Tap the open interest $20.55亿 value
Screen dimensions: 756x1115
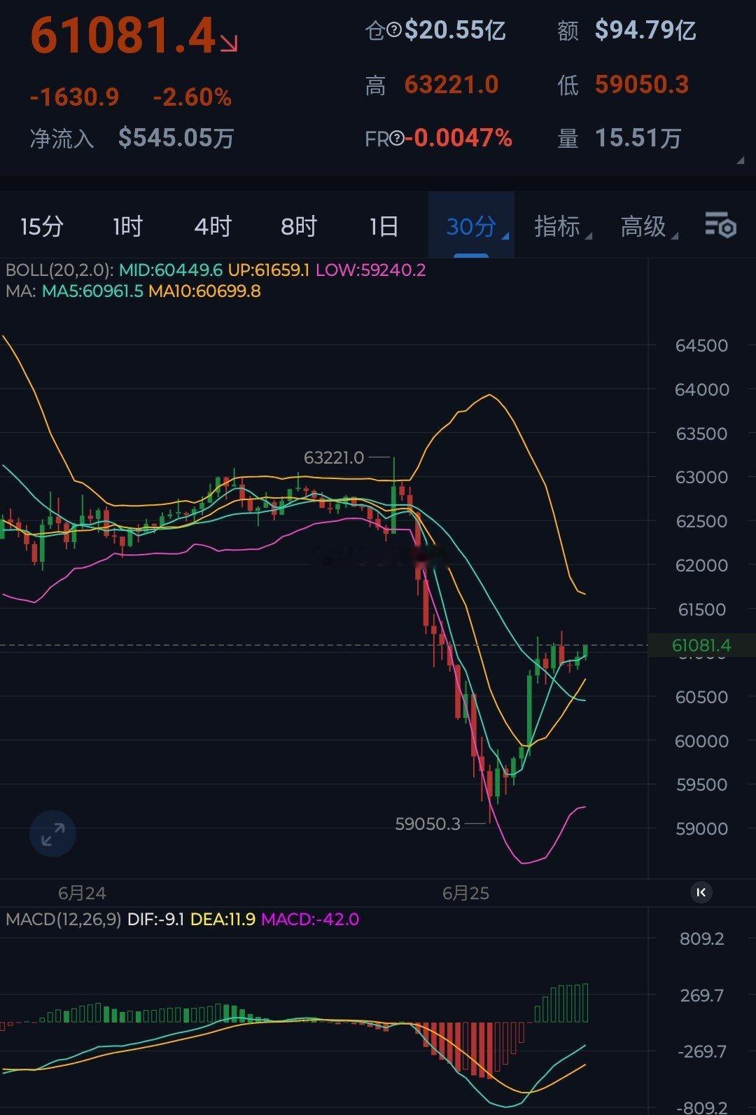click(x=456, y=30)
